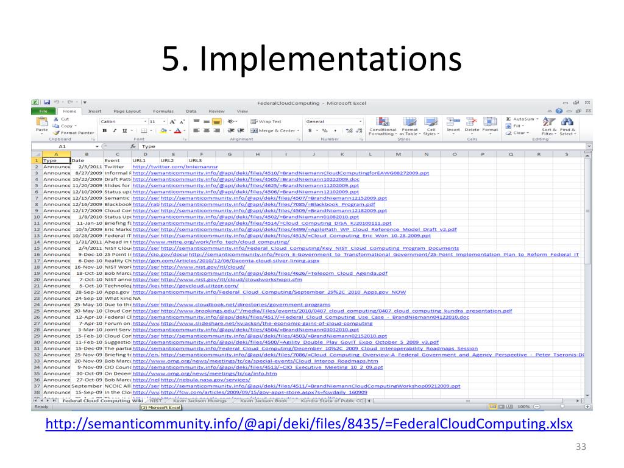Open the Kevin Jackson Musings sheet tab
624x468 pixels.
(x=200, y=401)
